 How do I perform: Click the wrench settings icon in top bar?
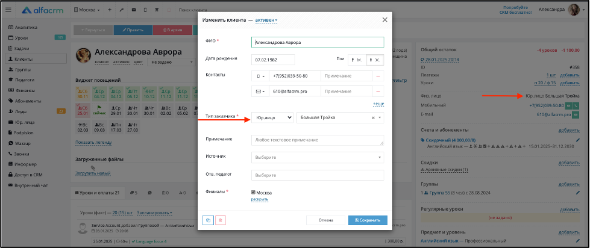pyautogui.click(x=122, y=10)
